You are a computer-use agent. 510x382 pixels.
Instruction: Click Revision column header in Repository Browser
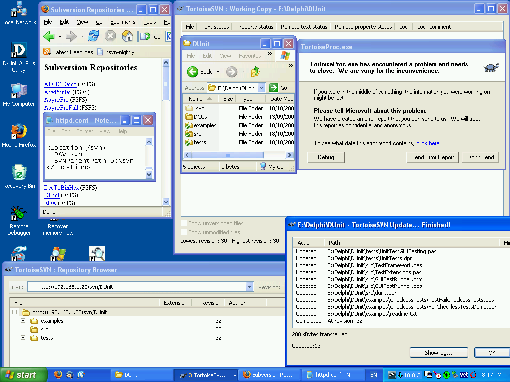[208, 303]
